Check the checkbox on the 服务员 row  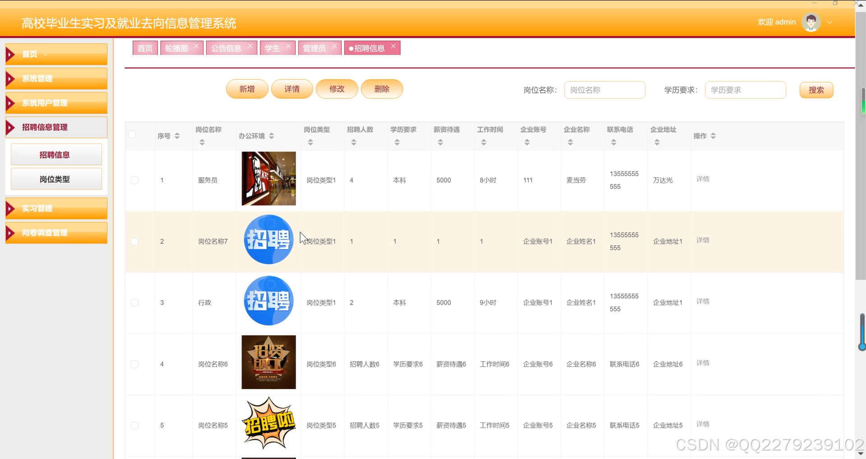click(x=134, y=180)
